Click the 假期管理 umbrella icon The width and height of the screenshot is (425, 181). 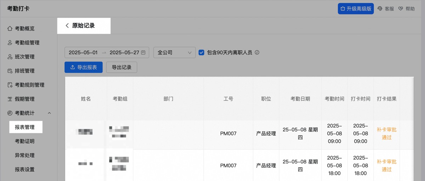click(x=10, y=99)
